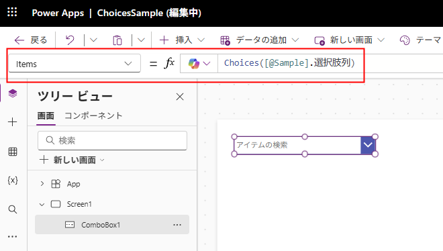Image resolution: width=443 pixels, height=251 pixels.
Task: Expand the App node in tree
Action: point(42,184)
